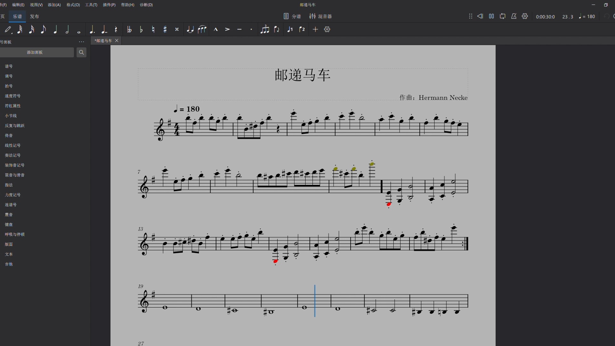The height and width of the screenshot is (346, 615).
Task: Add a slur from the toolbar
Action: (202, 29)
